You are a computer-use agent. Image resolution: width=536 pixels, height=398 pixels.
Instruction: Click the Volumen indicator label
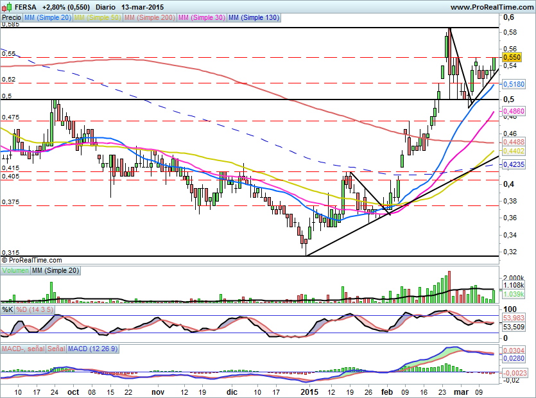coord(15,270)
